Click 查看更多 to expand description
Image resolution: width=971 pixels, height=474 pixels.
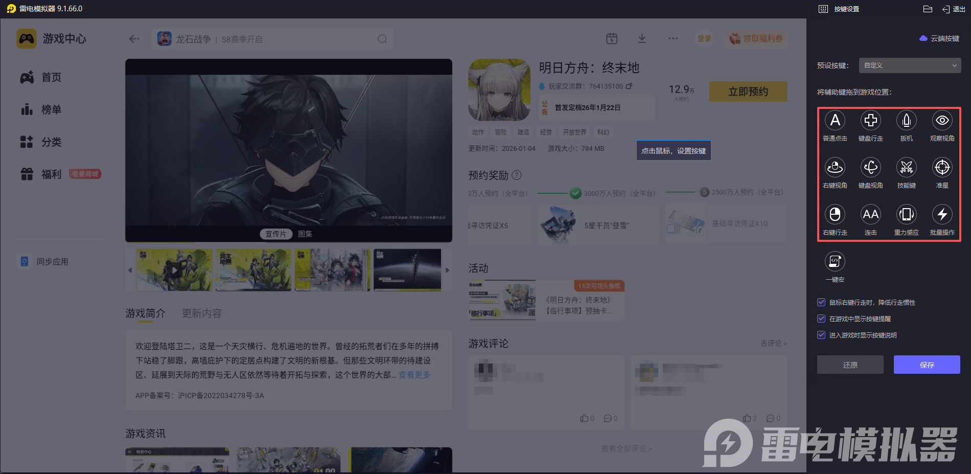(414, 375)
